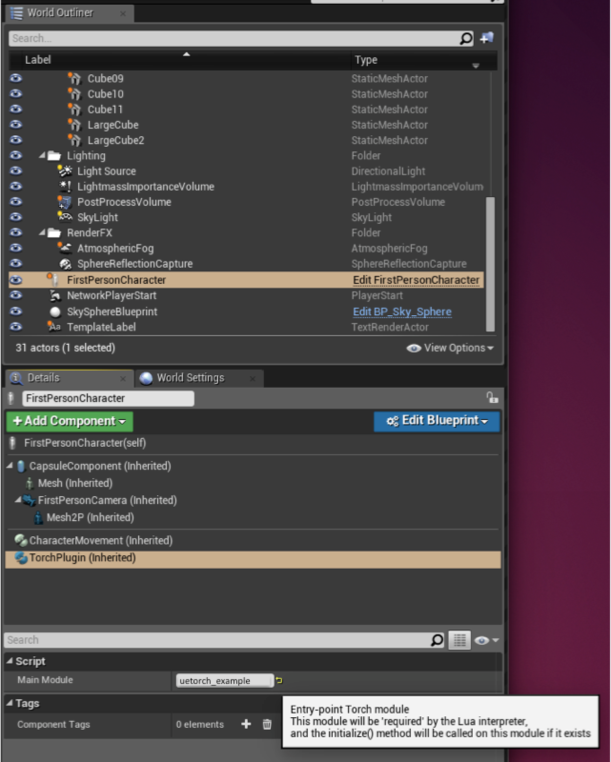Click the lock icon in Details panel
The image size is (611, 762).
[x=492, y=397]
